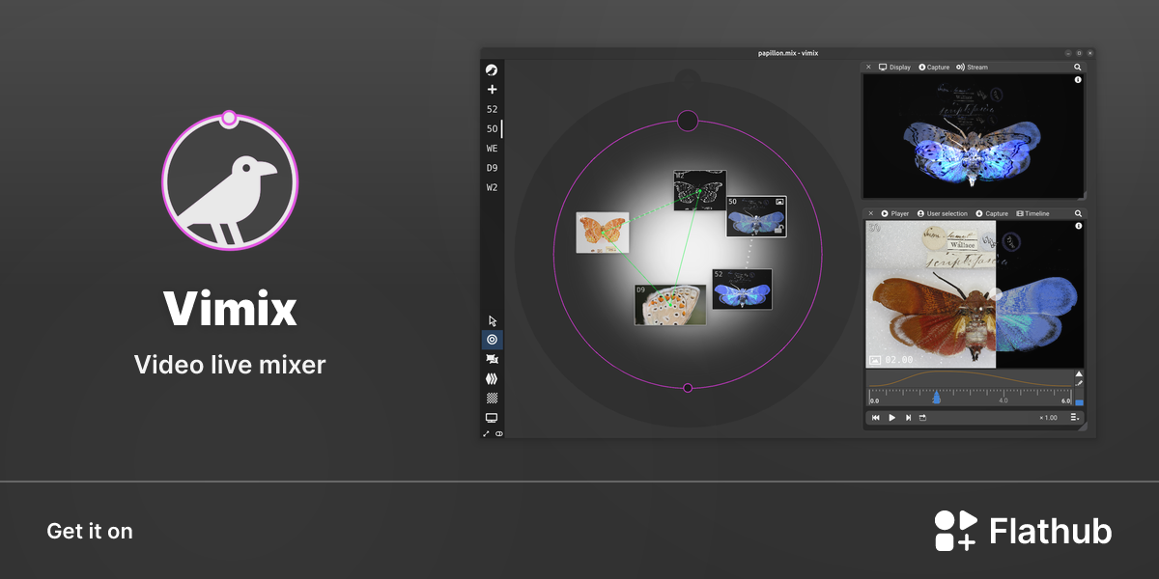This screenshot has width=1159, height=579.
Task: Open the User selection dropdown
Action: [x=942, y=213]
